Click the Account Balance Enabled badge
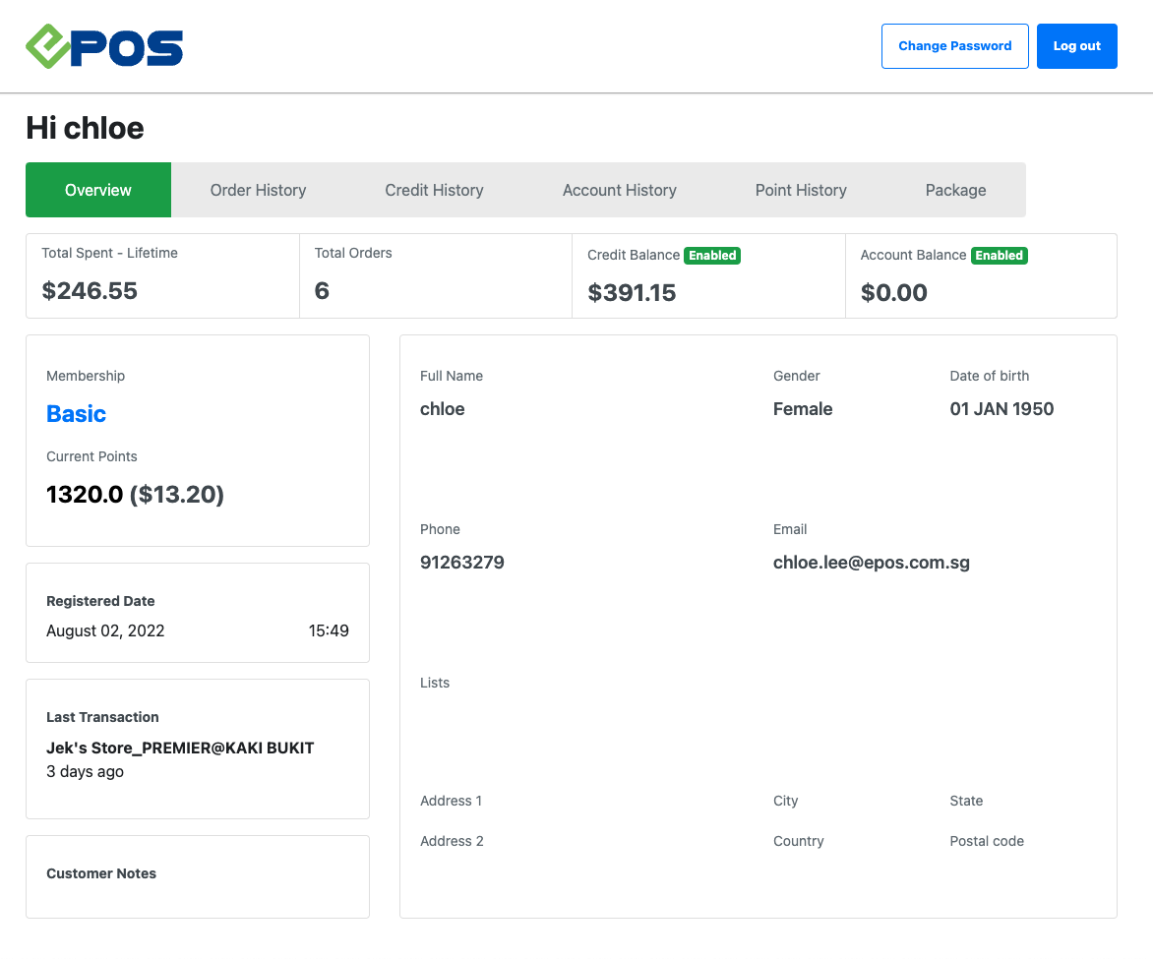 (x=999, y=255)
